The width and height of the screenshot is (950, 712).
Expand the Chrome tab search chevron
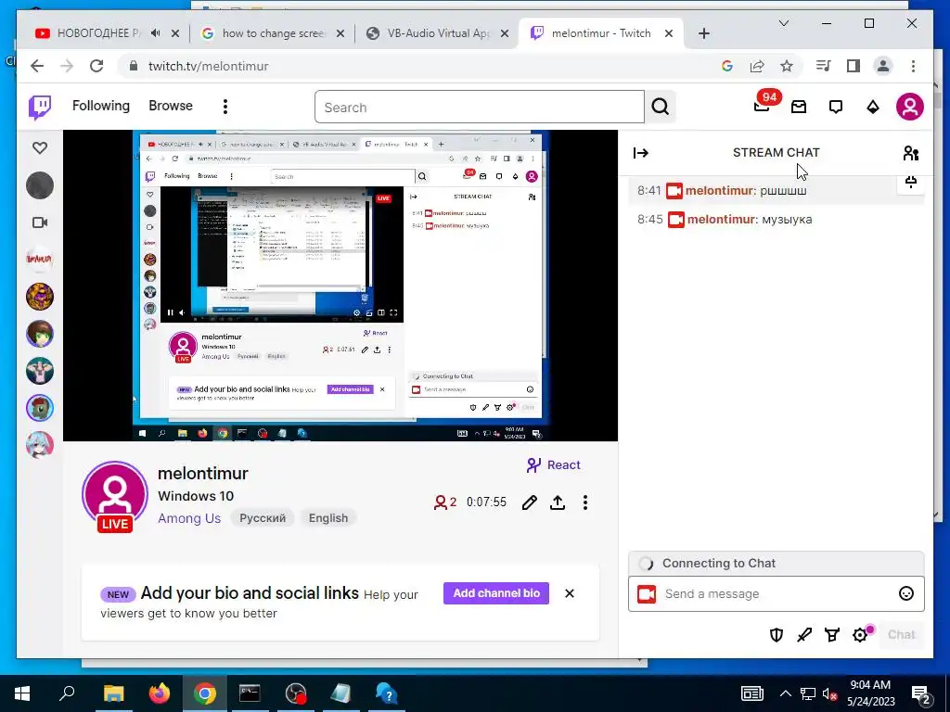coord(783,23)
